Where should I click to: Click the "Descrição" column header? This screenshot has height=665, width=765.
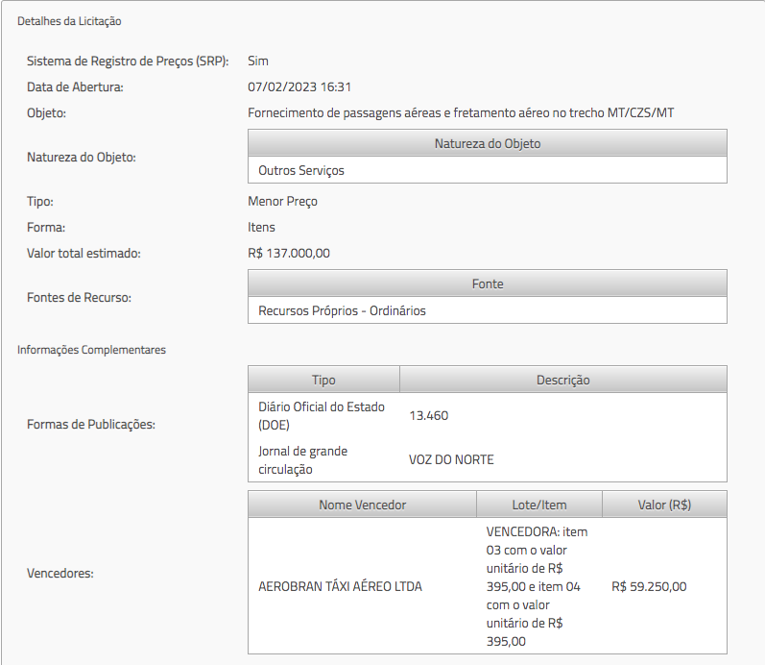562,380
